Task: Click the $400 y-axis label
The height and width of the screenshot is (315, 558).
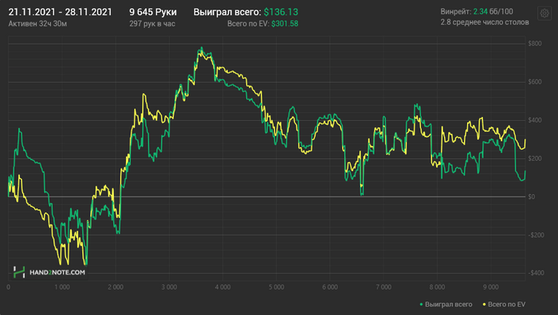Action: pos(535,120)
